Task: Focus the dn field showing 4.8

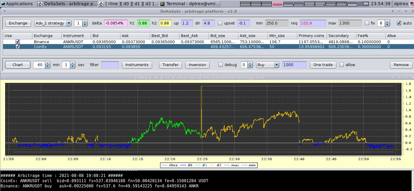Action: pos(209,23)
